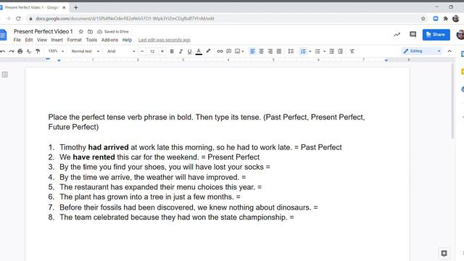Expand numbered list style dropdown arrow

(310, 51)
